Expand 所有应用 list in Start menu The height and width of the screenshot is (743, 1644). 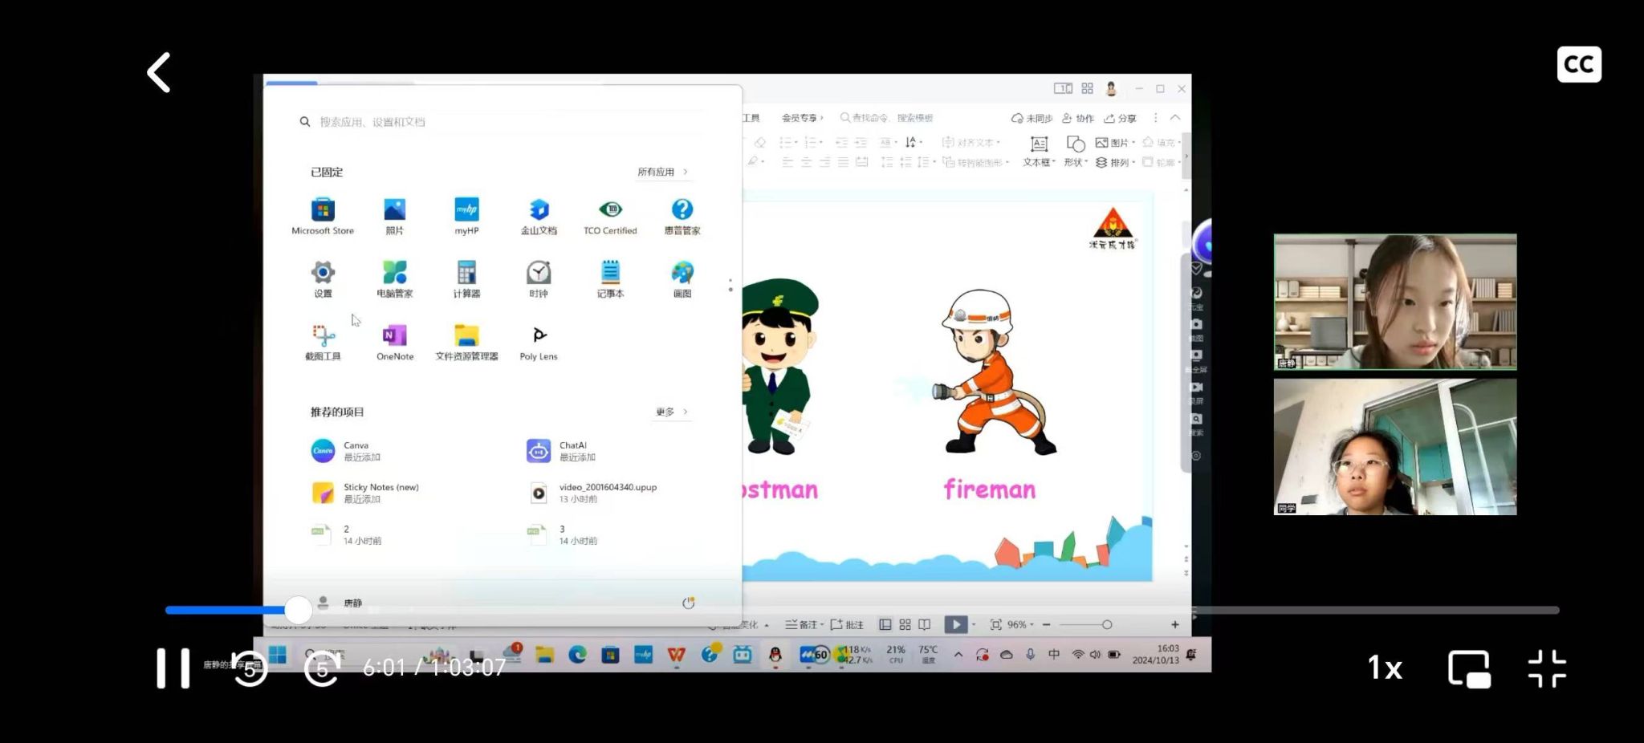pos(662,172)
